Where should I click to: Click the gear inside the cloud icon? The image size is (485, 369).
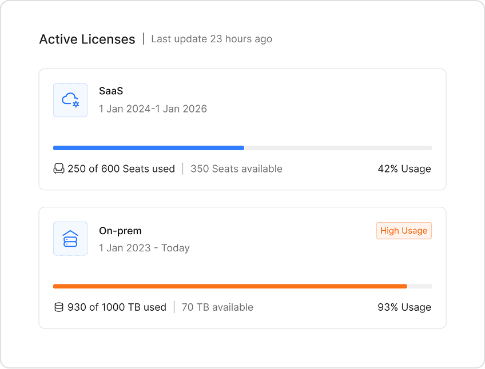click(75, 105)
